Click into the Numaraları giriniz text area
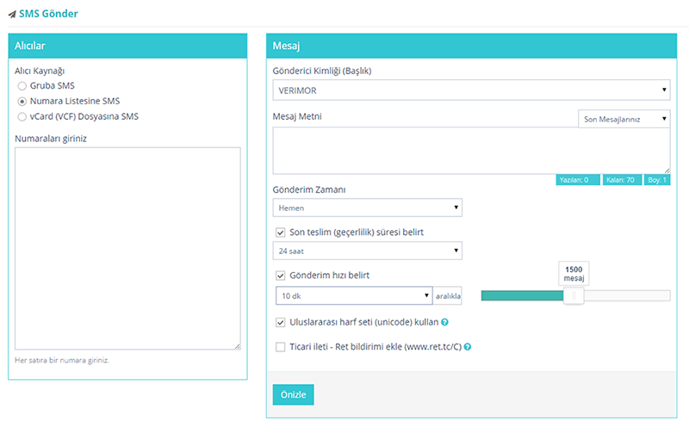Viewport: 689px width, 428px height. 127,248
